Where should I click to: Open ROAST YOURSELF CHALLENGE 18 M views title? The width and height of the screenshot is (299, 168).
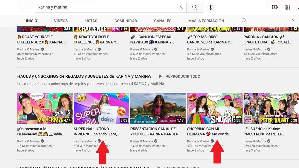tap(96, 39)
